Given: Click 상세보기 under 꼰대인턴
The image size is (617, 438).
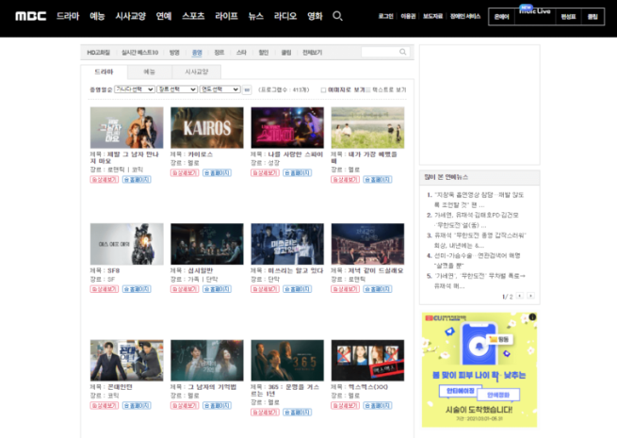Looking at the screenshot, I should [x=105, y=406].
